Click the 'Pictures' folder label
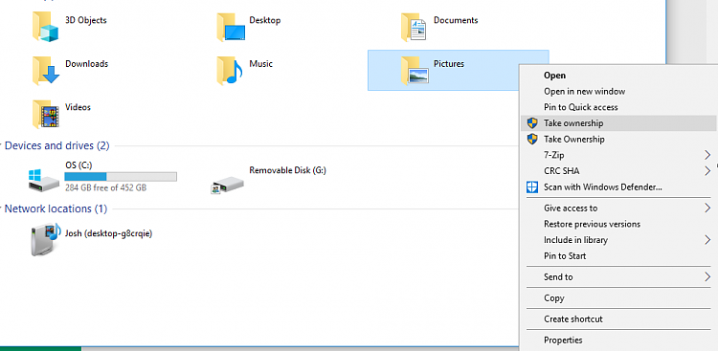Image resolution: width=718 pixels, height=351 pixels. 449,64
